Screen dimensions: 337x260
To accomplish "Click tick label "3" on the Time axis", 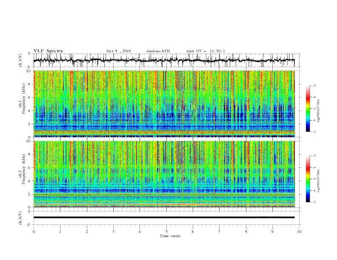I will coord(113,232).
